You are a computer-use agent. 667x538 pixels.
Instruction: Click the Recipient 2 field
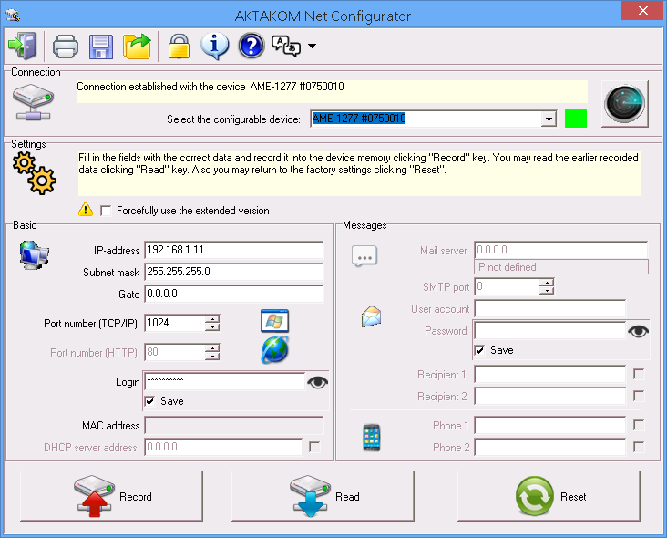550,396
